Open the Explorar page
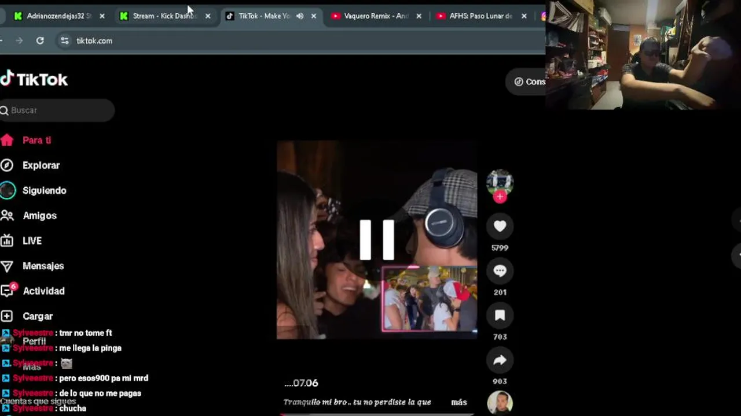The image size is (741, 416). 41,165
